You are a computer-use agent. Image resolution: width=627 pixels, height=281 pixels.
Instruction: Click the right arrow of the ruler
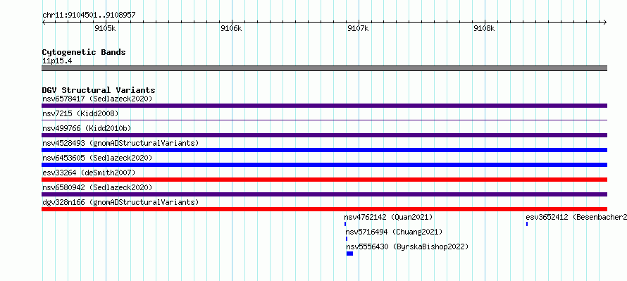tap(605, 23)
